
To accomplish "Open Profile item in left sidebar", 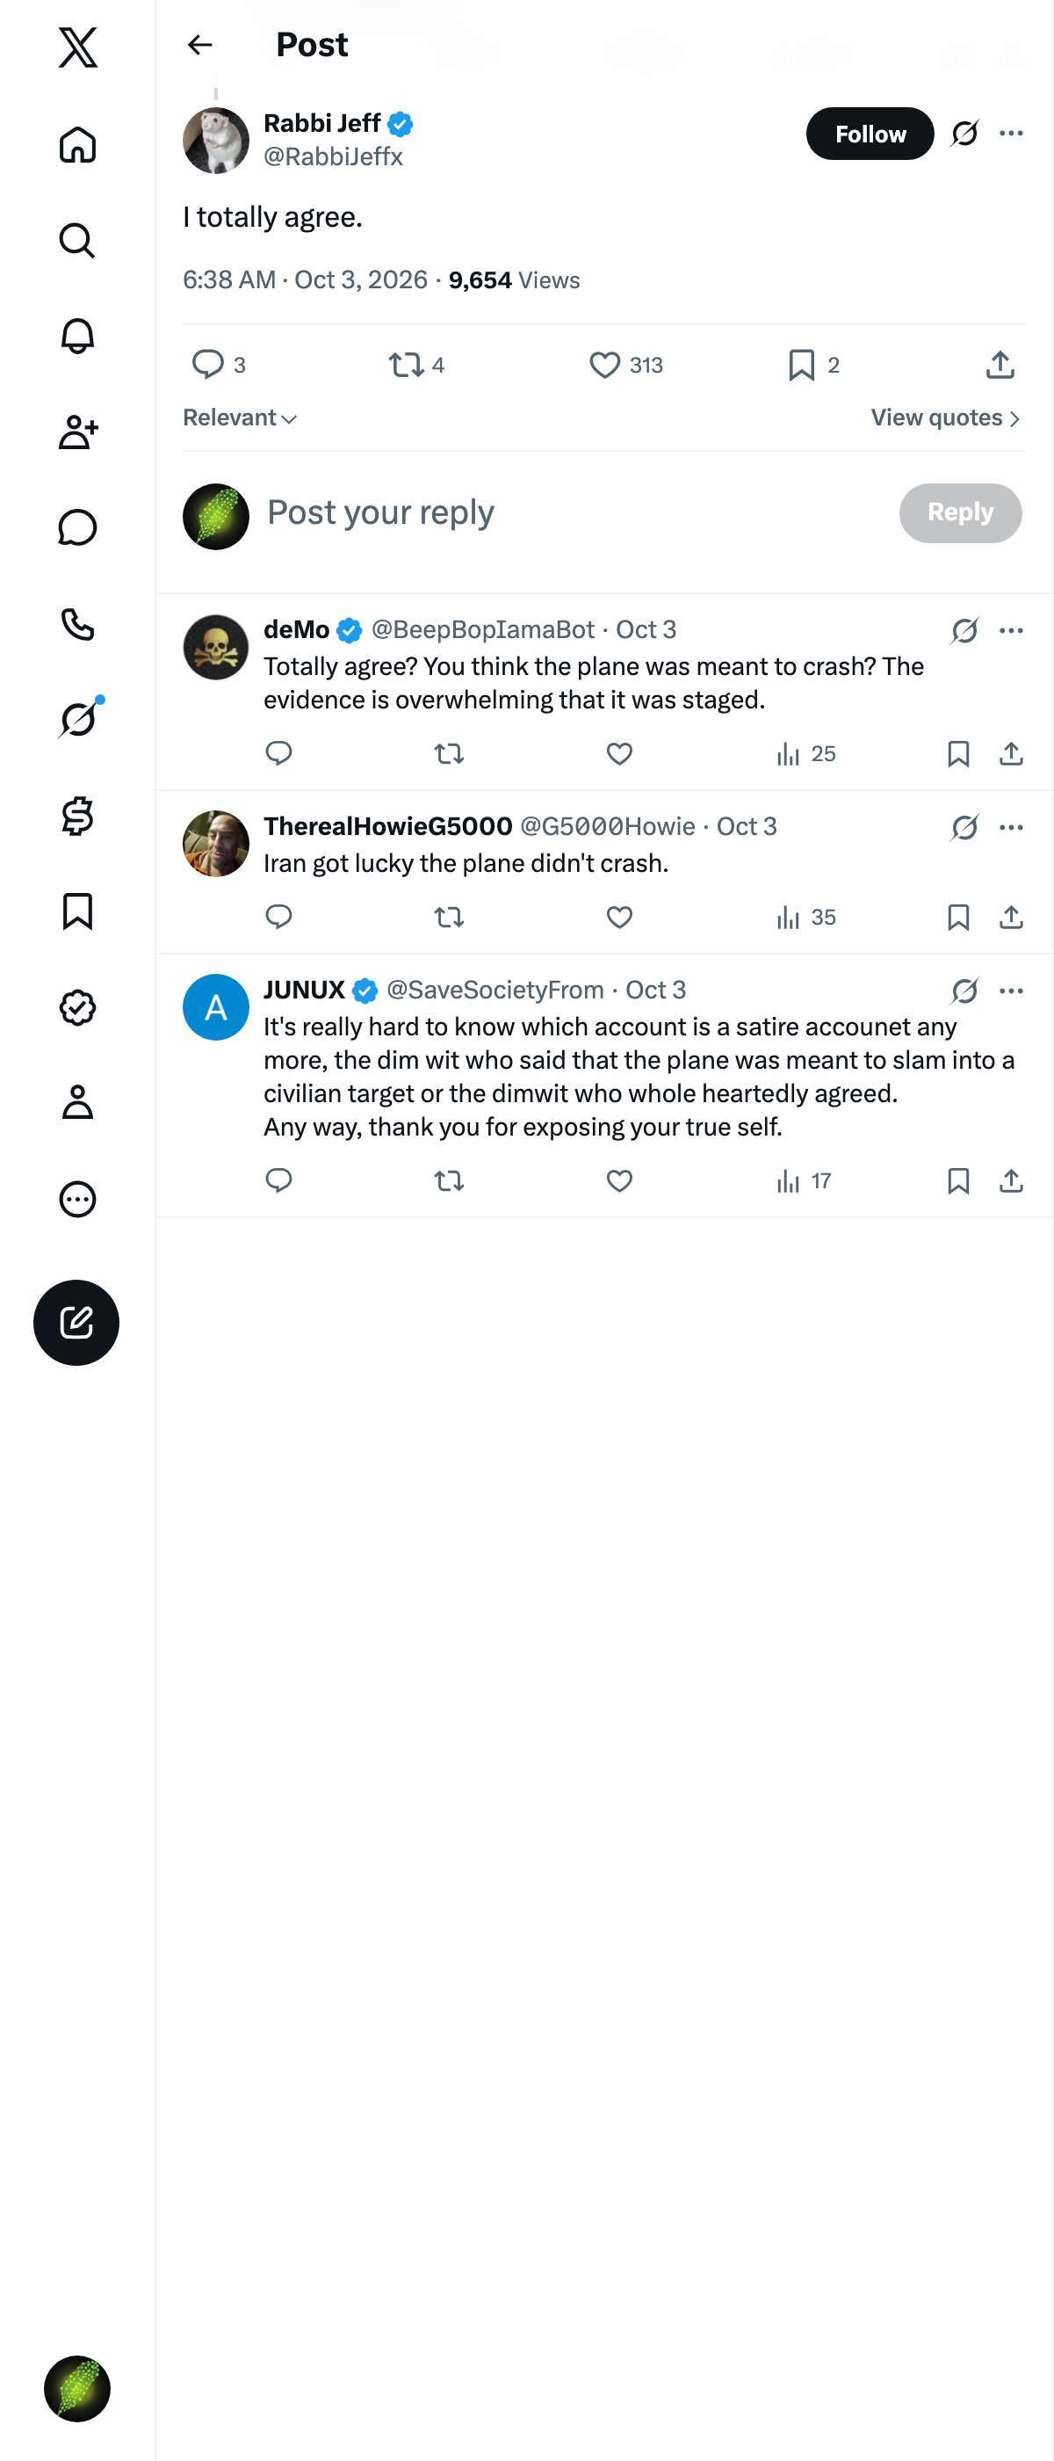I will (x=77, y=1102).
